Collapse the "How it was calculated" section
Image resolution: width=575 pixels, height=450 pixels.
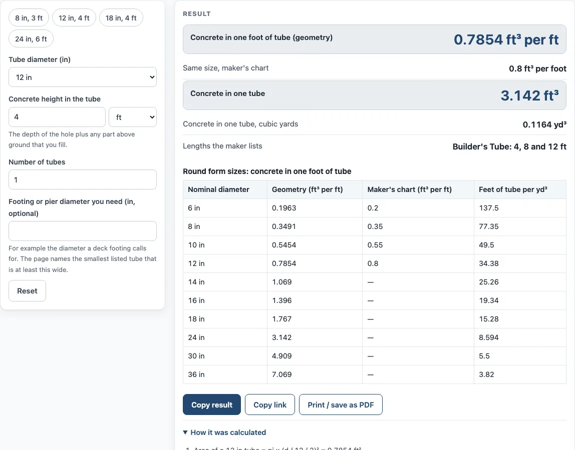click(224, 432)
